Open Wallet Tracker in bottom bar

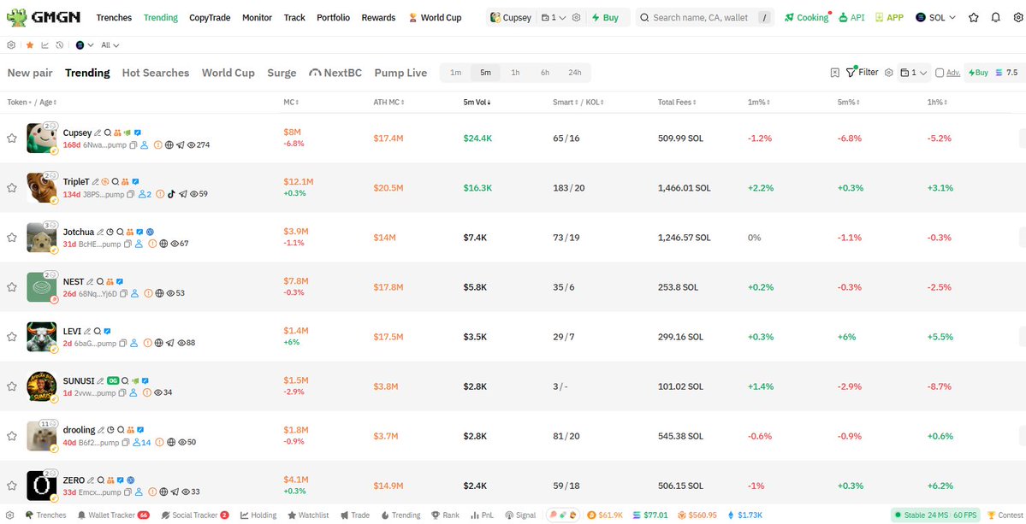coord(113,515)
